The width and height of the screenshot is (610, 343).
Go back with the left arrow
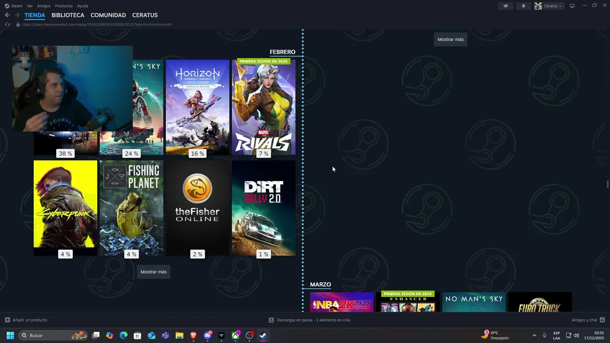[x=7, y=15]
